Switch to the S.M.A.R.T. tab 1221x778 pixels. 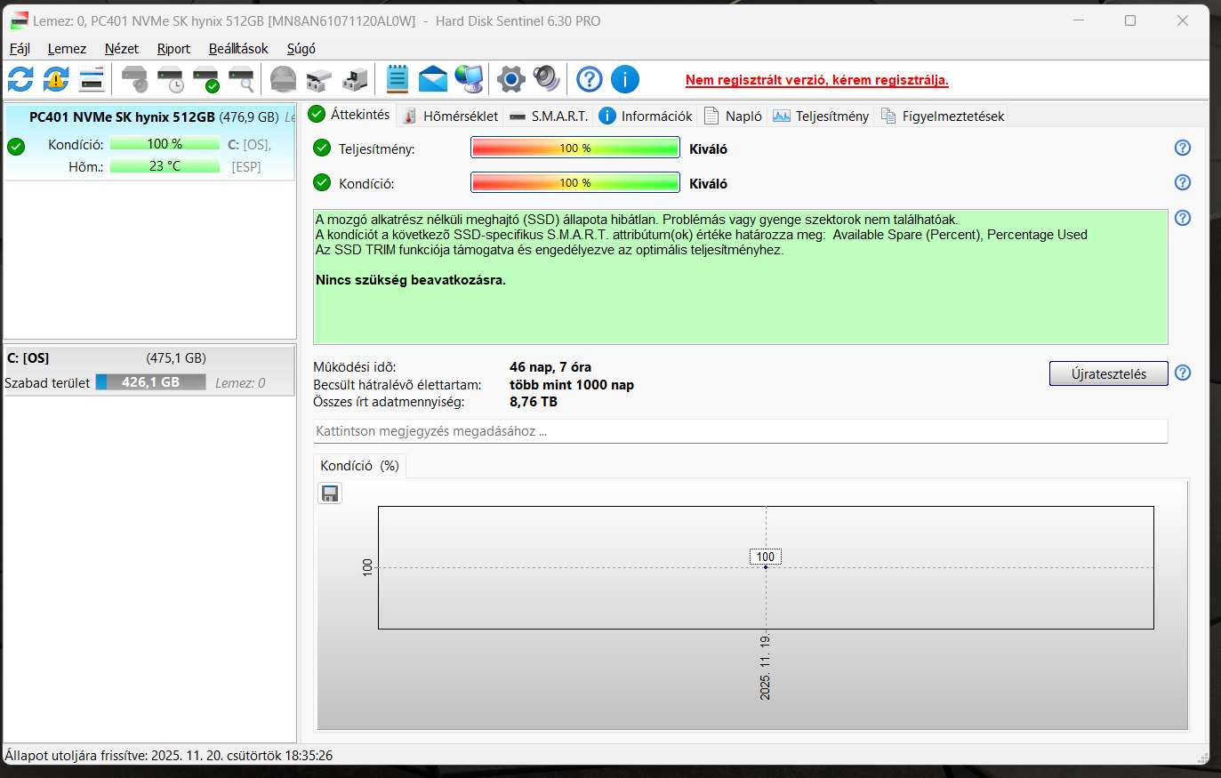[x=549, y=116]
